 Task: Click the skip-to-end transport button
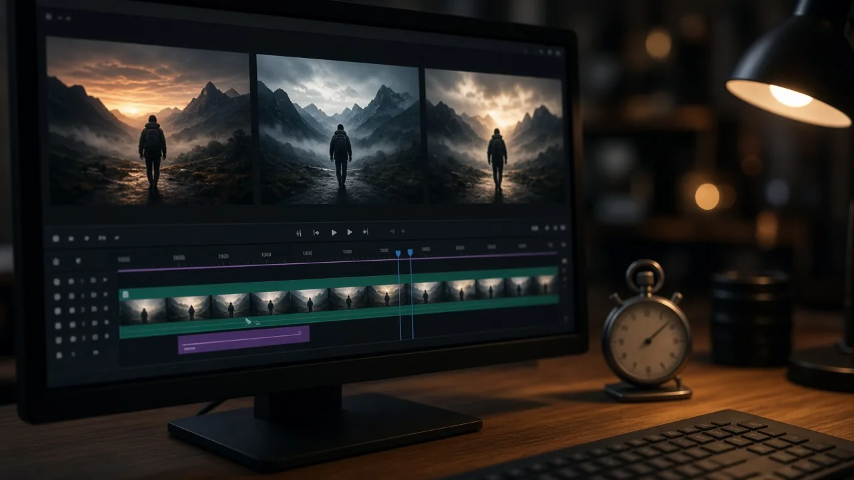[365, 232]
